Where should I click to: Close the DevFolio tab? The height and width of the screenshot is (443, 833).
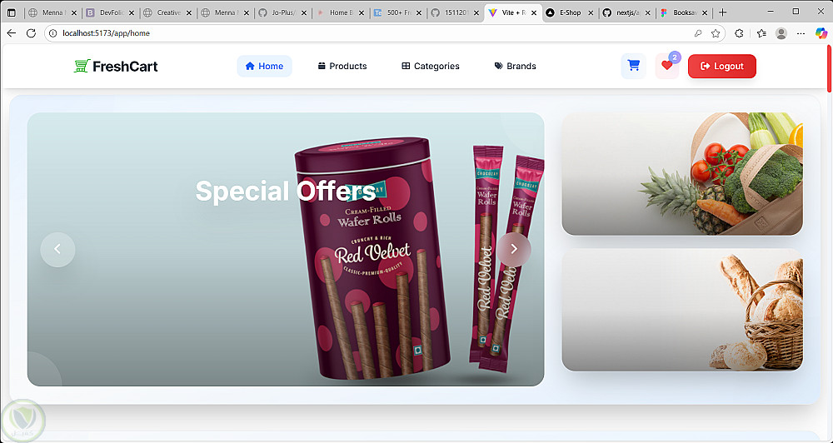click(x=132, y=12)
